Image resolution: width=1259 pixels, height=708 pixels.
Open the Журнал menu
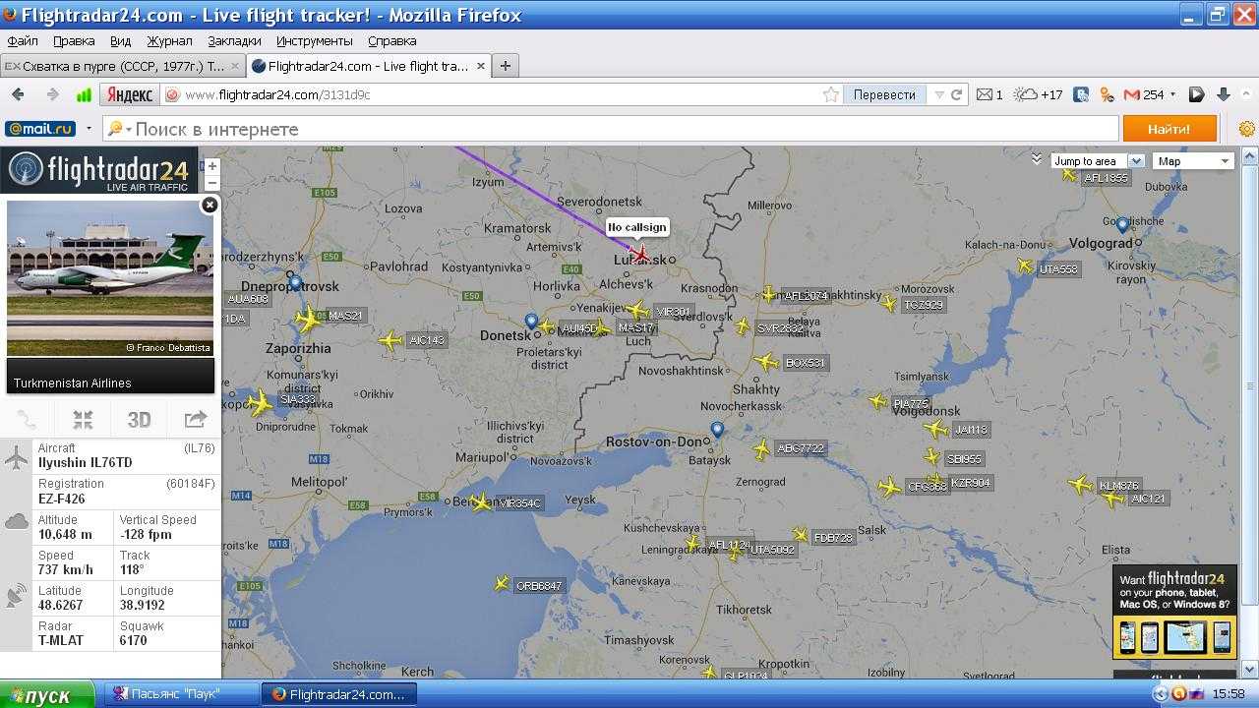click(169, 41)
